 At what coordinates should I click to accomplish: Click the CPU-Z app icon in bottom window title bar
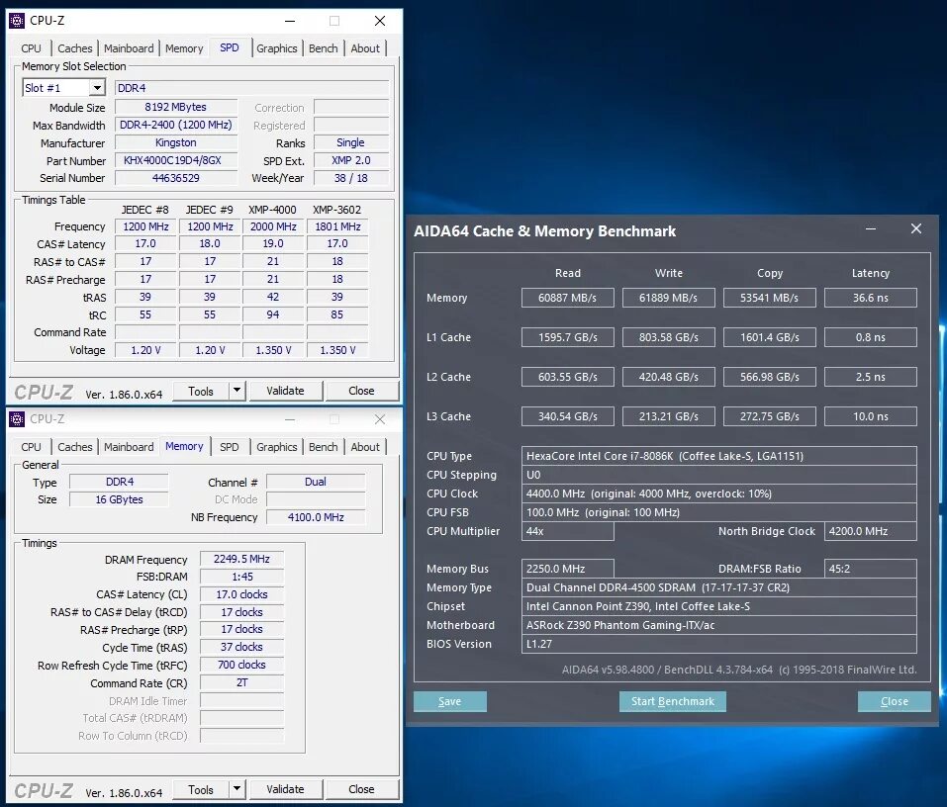[x=17, y=419]
